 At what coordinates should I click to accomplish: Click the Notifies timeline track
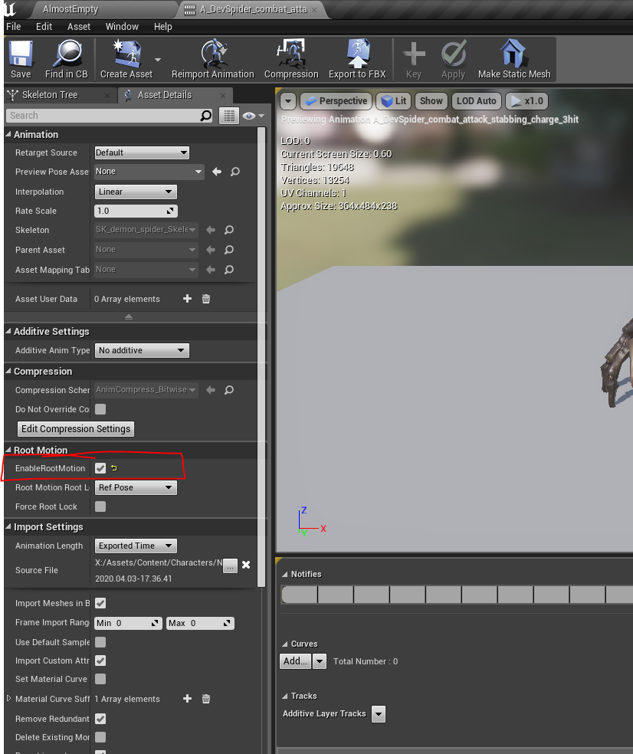pyautogui.click(x=456, y=595)
